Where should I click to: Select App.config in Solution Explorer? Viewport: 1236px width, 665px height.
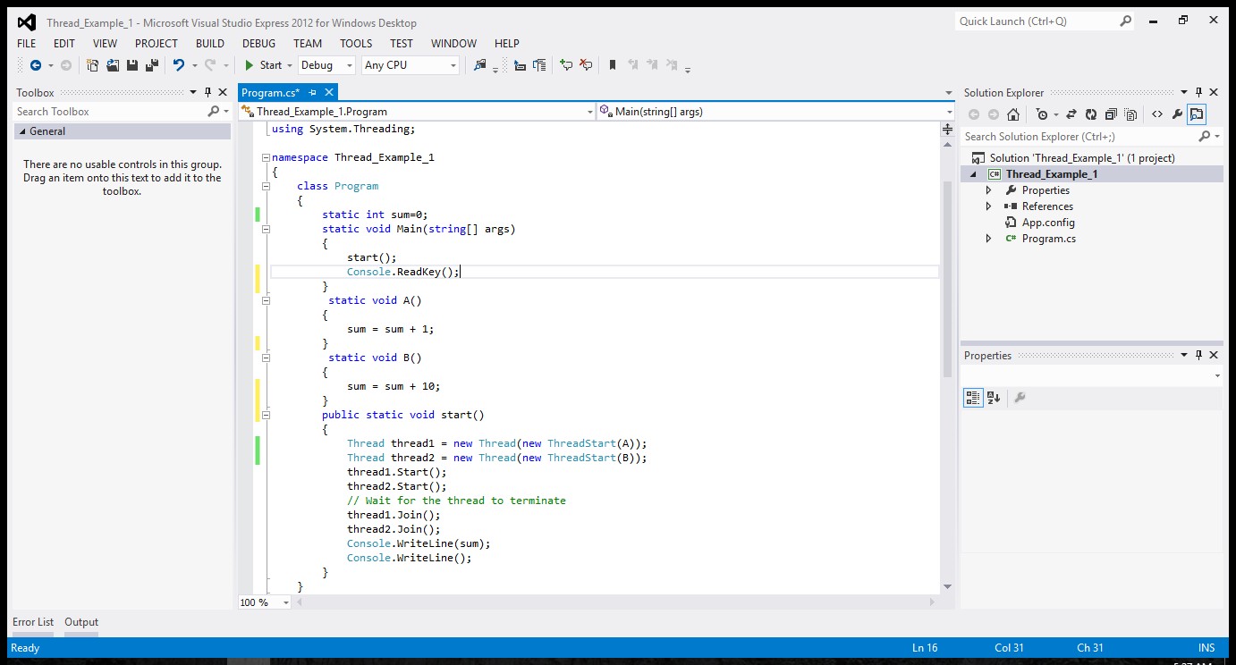[1048, 223]
